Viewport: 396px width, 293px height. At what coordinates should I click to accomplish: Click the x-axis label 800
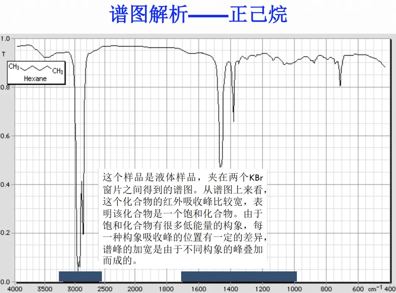(x=326, y=289)
